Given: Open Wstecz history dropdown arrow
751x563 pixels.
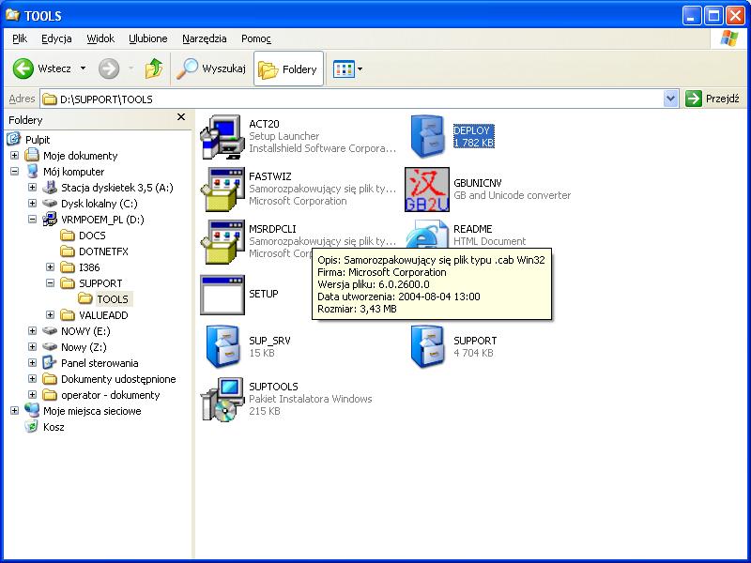Looking at the screenshot, I should tap(84, 68).
